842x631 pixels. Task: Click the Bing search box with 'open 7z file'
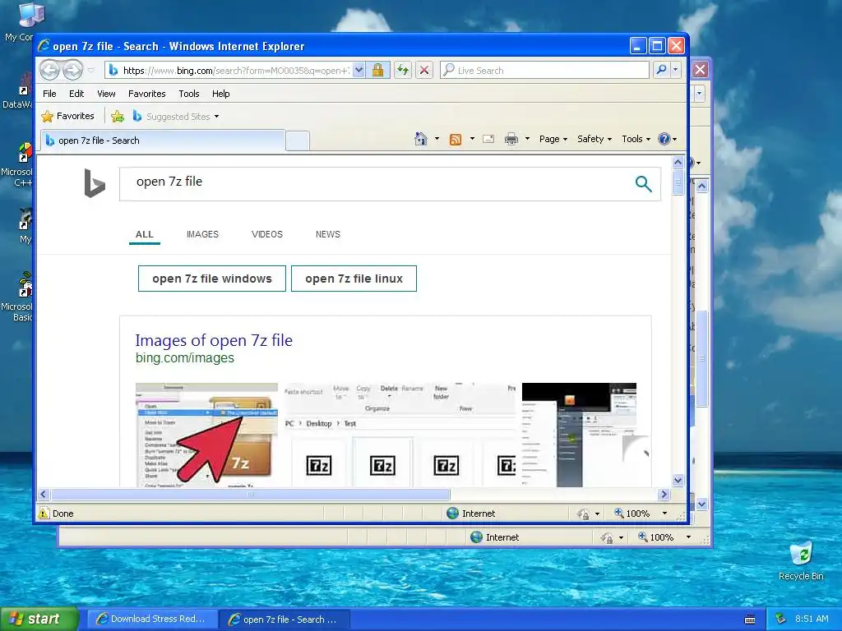click(x=376, y=183)
